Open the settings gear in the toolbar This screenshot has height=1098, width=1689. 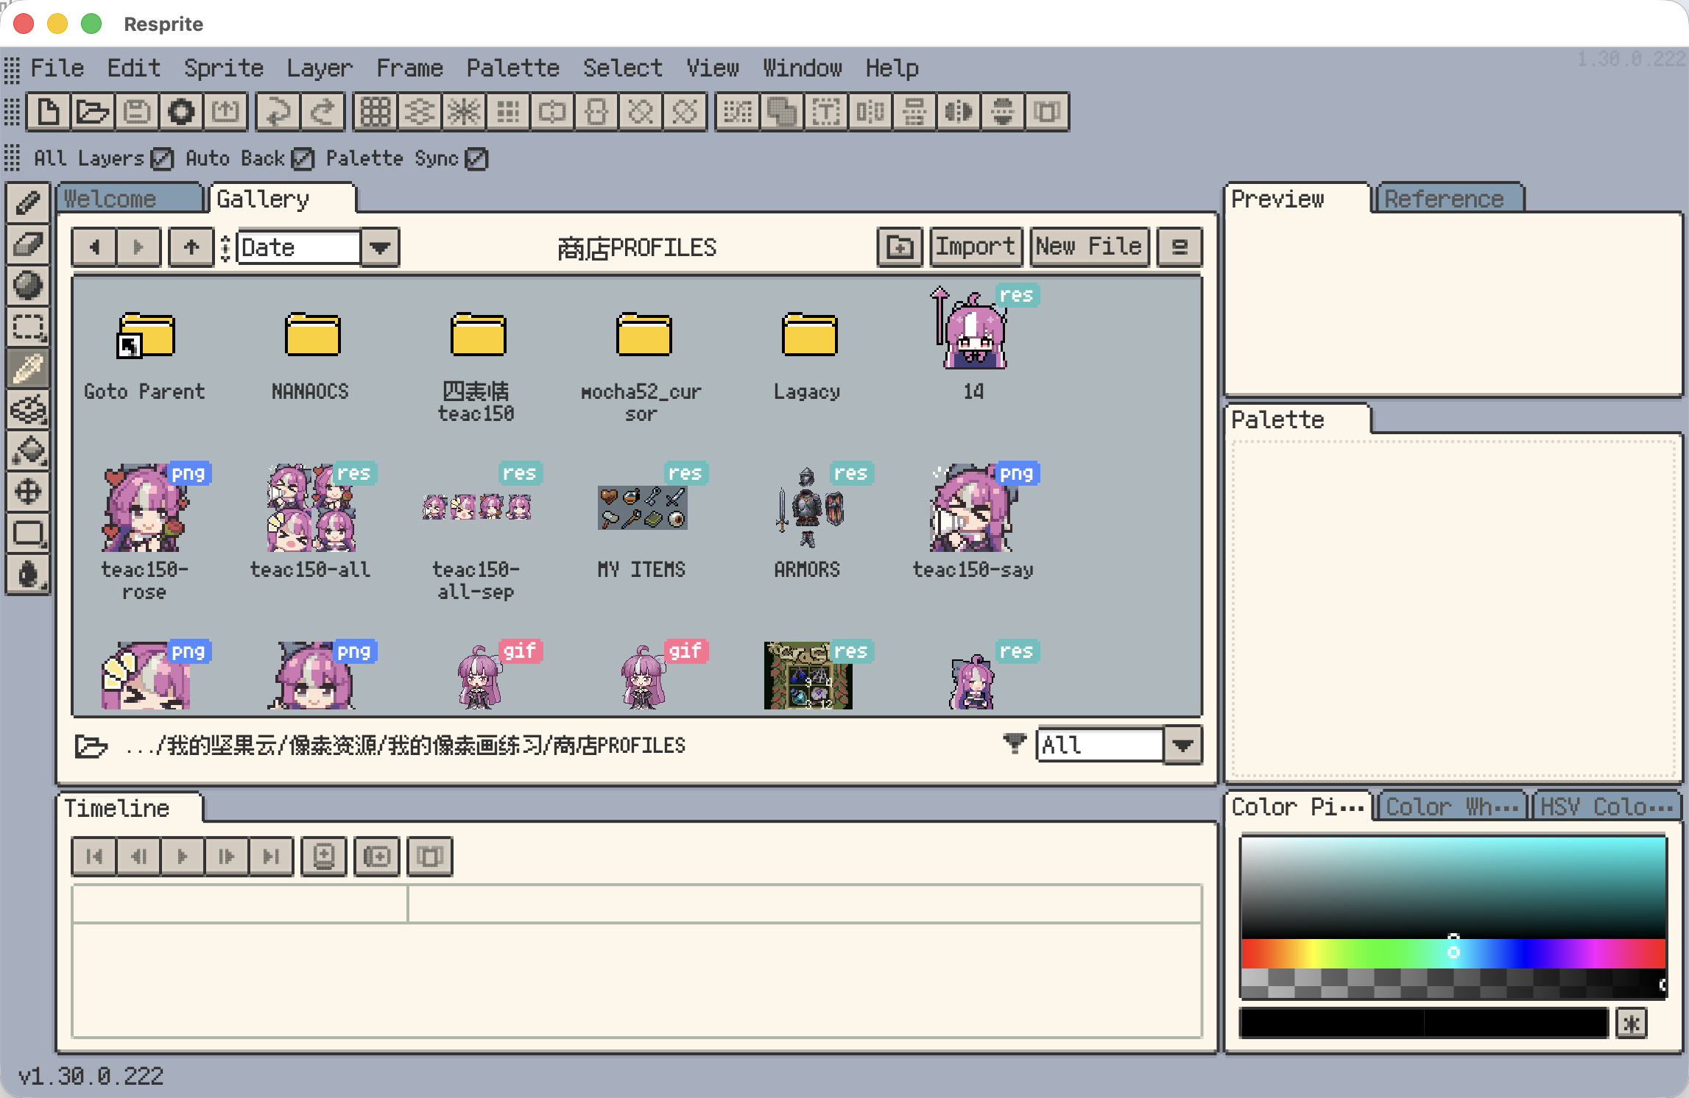pyautogui.click(x=180, y=112)
